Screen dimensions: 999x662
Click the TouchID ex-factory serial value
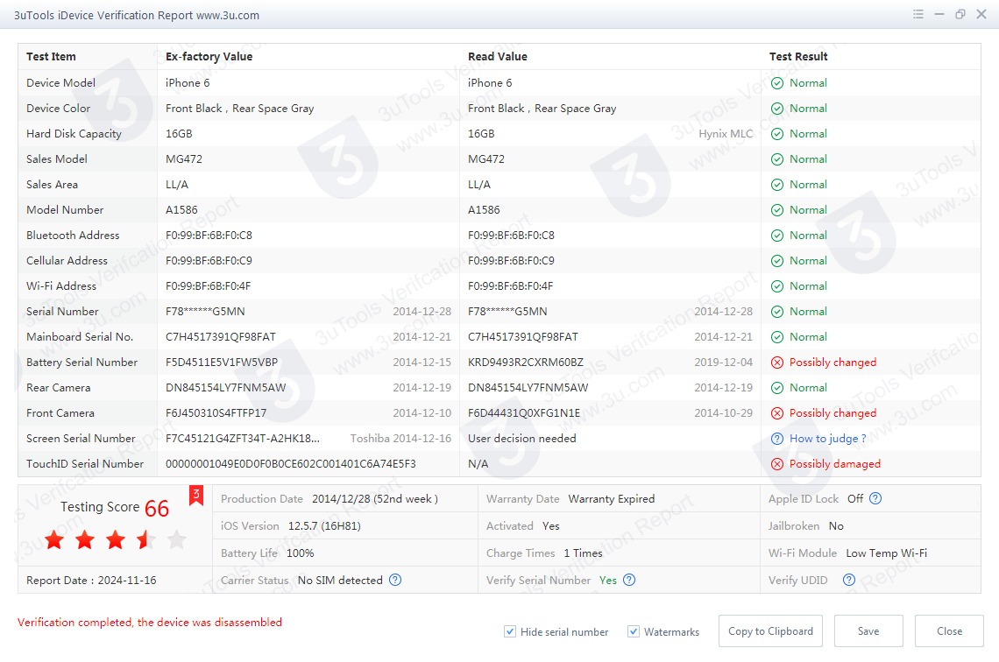[291, 464]
